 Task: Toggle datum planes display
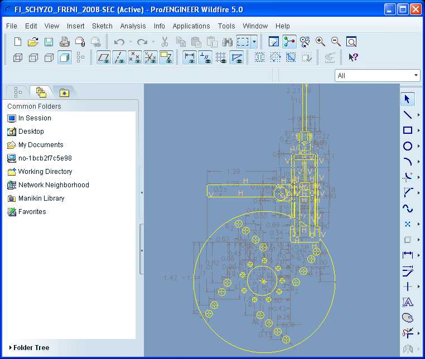click(x=104, y=57)
